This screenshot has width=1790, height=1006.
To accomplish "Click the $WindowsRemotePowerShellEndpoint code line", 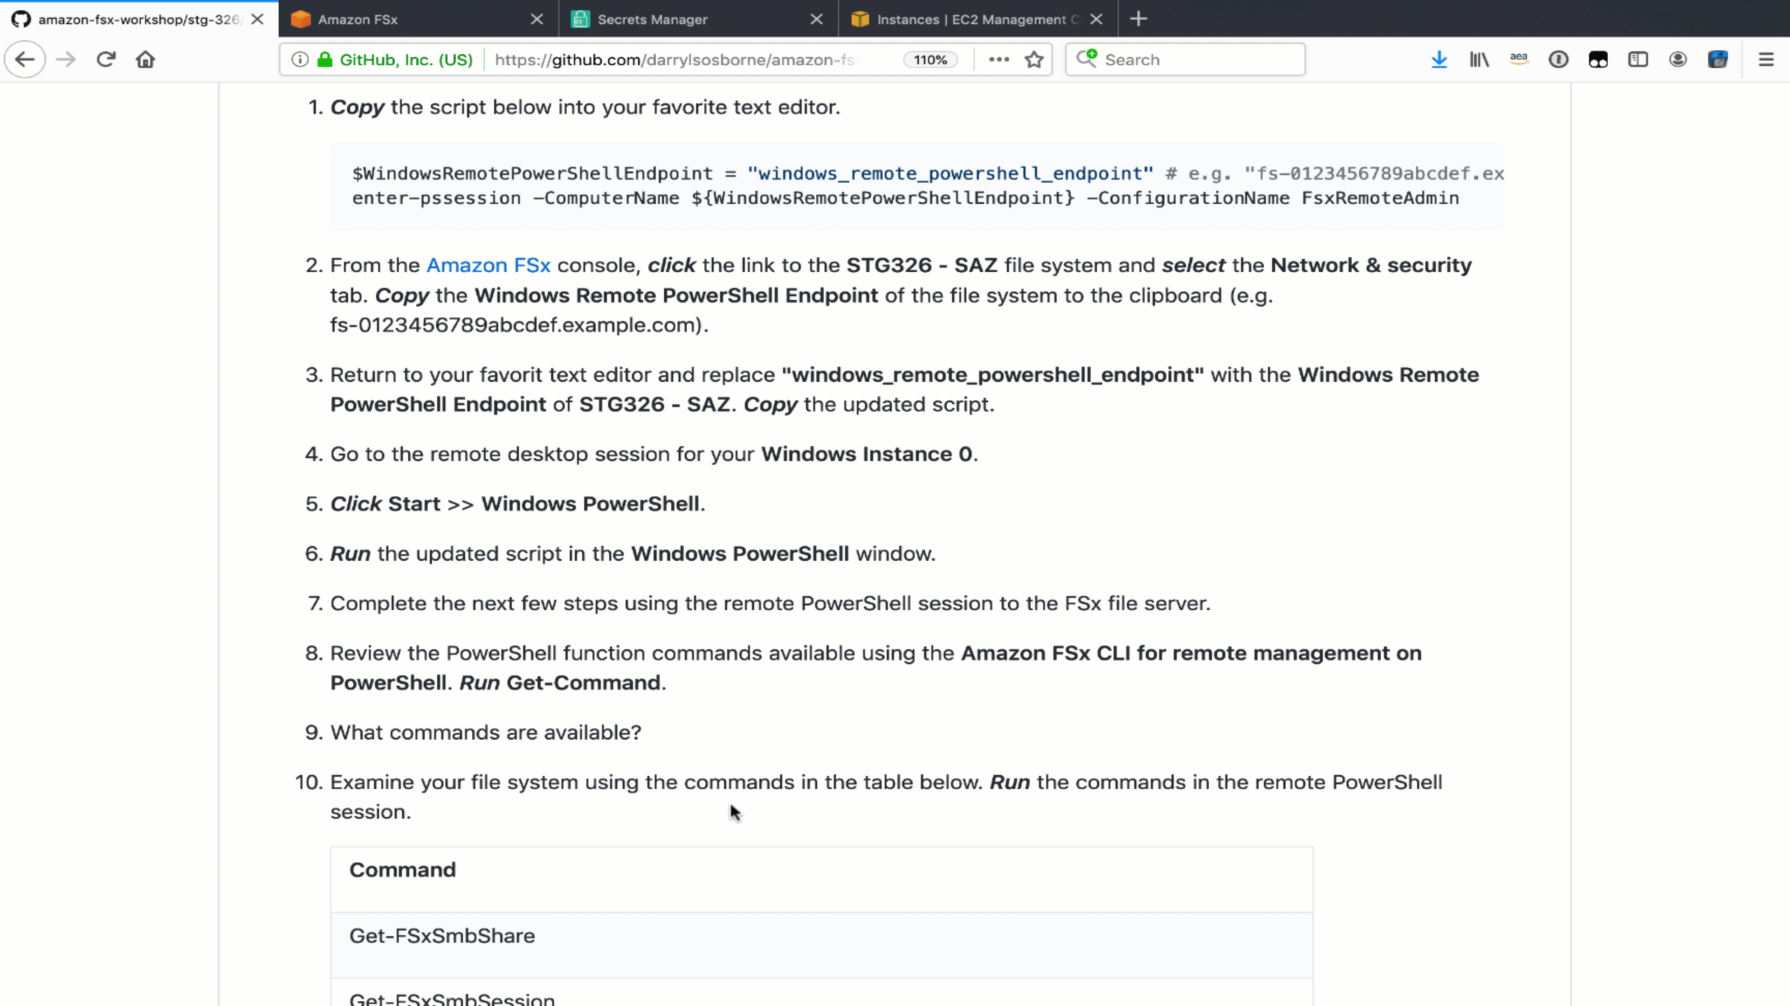I will (928, 173).
